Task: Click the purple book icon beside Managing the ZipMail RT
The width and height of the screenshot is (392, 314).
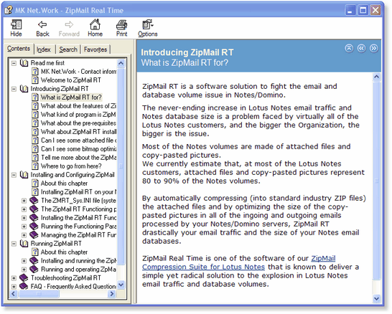Action: click(x=34, y=235)
